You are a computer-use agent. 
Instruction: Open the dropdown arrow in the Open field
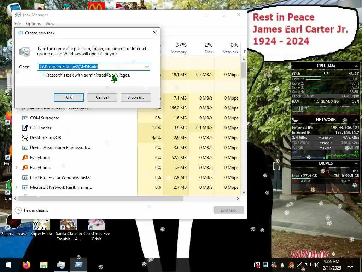[x=147, y=67]
